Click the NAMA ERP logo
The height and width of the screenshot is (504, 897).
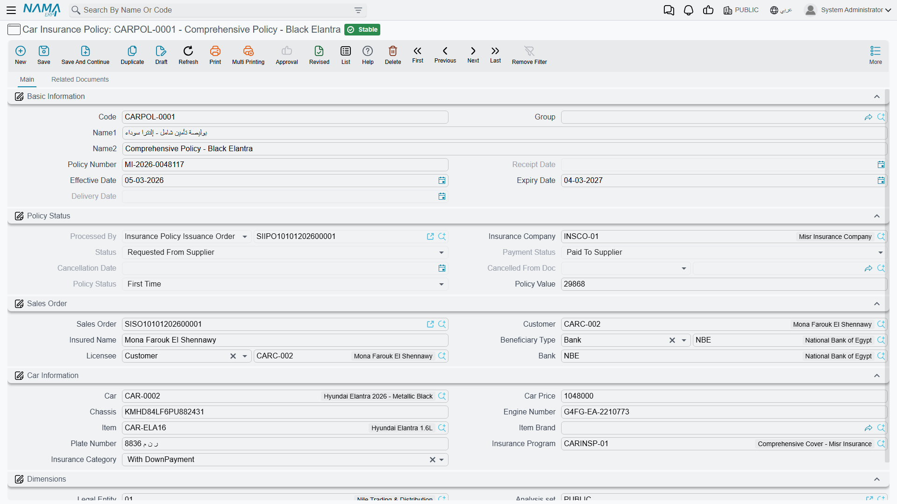[42, 10]
